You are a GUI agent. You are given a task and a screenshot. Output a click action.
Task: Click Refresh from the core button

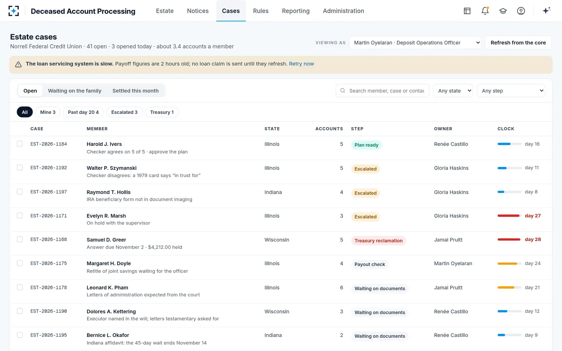click(x=518, y=43)
